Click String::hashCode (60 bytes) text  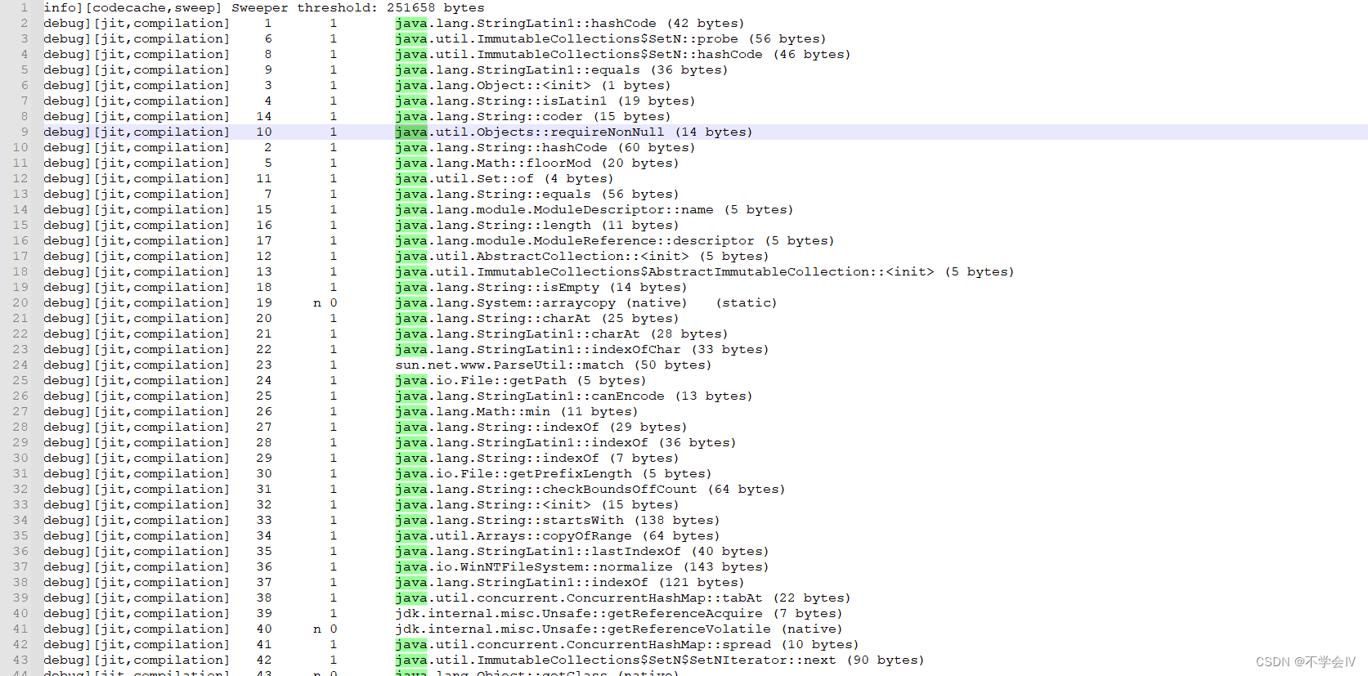[545, 147]
